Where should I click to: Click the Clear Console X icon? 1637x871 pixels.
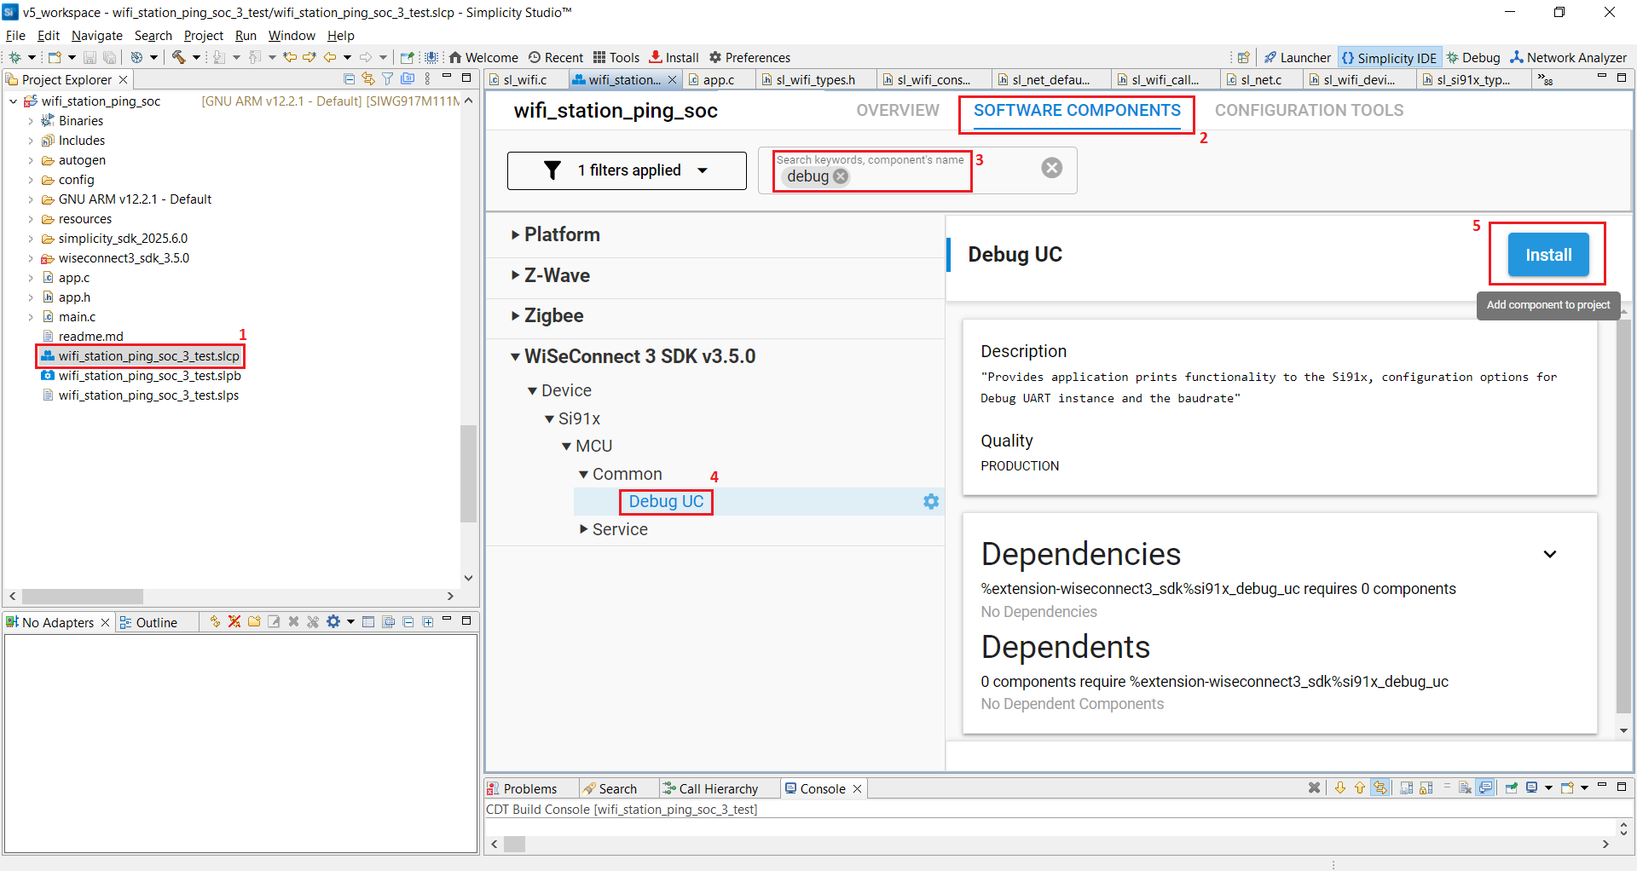1314,788
